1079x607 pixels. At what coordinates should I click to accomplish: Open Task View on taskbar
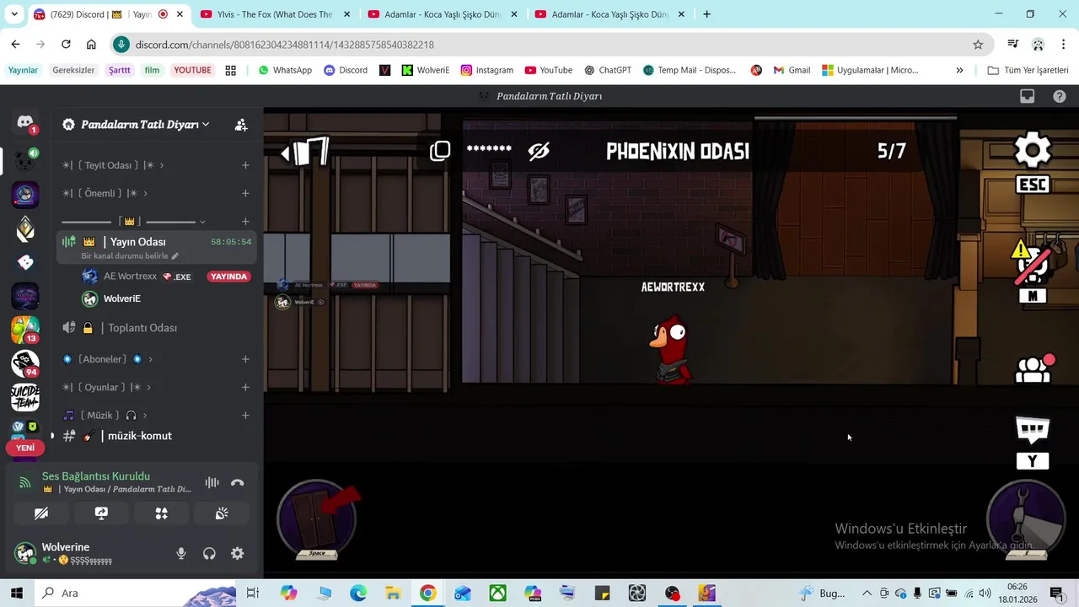pos(252,594)
